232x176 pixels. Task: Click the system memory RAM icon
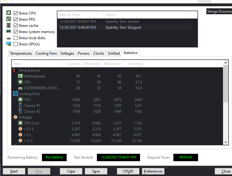click(x=8, y=31)
